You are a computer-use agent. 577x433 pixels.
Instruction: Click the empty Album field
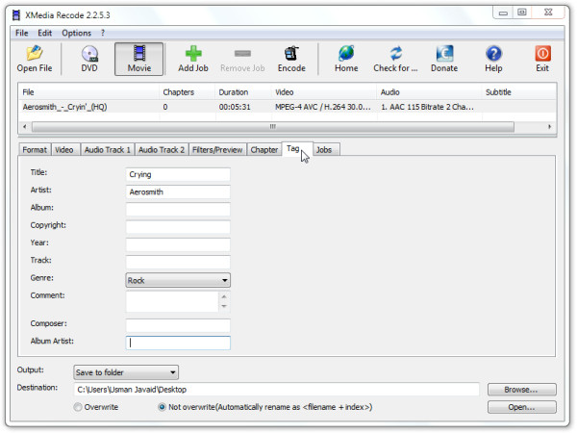pyautogui.click(x=178, y=210)
